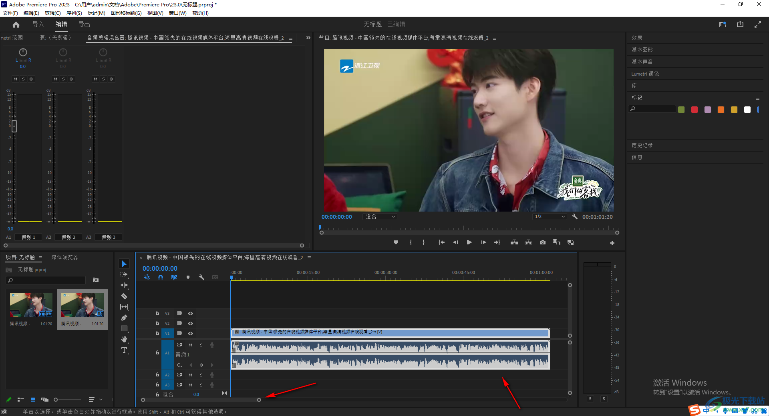Image resolution: width=769 pixels, height=416 pixels.
Task: Click Mark Out button in Program monitor
Action: point(423,242)
